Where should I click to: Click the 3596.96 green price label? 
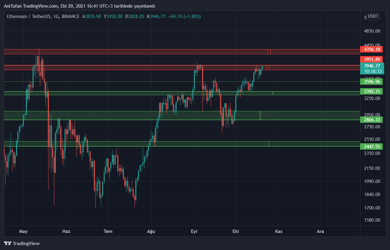371,81
